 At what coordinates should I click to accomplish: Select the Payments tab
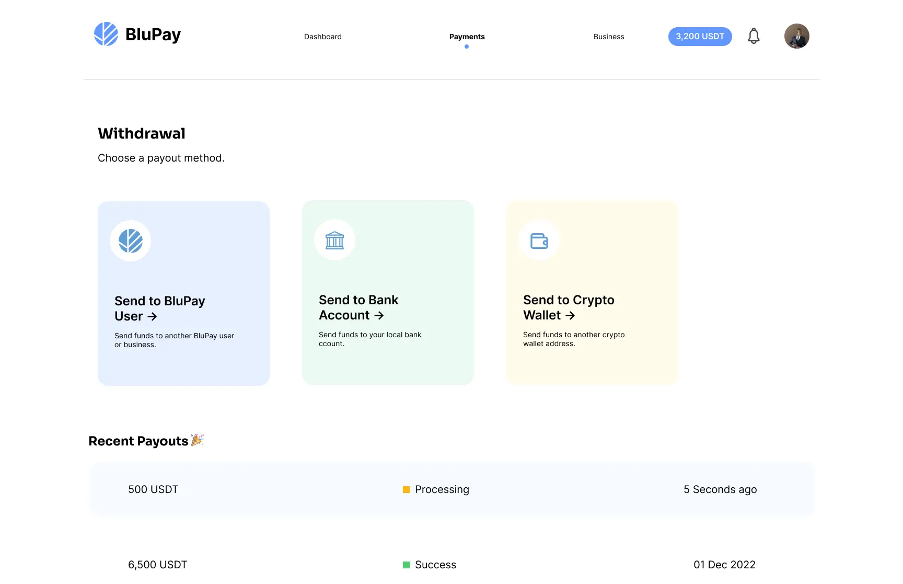point(467,37)
